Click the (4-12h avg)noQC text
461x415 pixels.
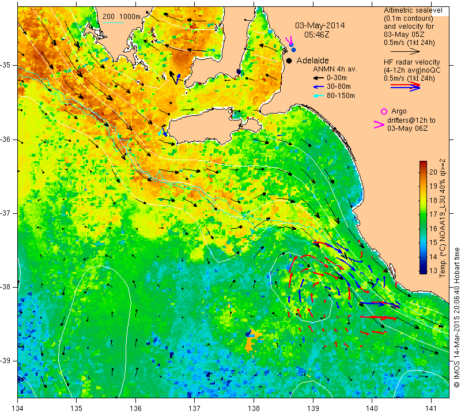(412, 70)
